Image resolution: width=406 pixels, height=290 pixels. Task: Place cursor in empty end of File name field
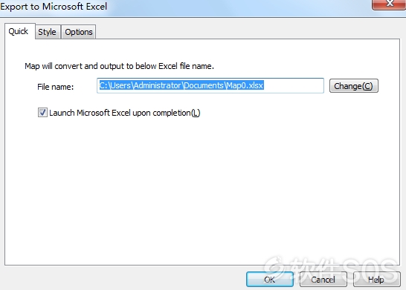coord(294,85)
